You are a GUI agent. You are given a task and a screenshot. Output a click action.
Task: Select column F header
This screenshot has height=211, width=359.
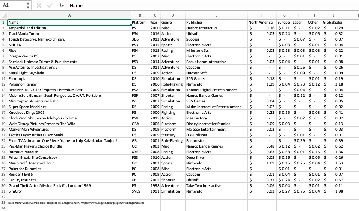tap(262, 15)
